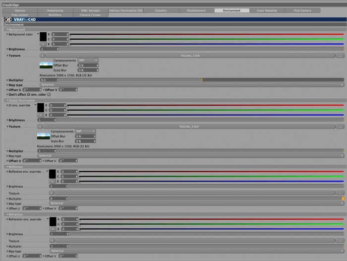Collapse the Refraction section
Screen dimensions: 347x261
coord(7,214)
